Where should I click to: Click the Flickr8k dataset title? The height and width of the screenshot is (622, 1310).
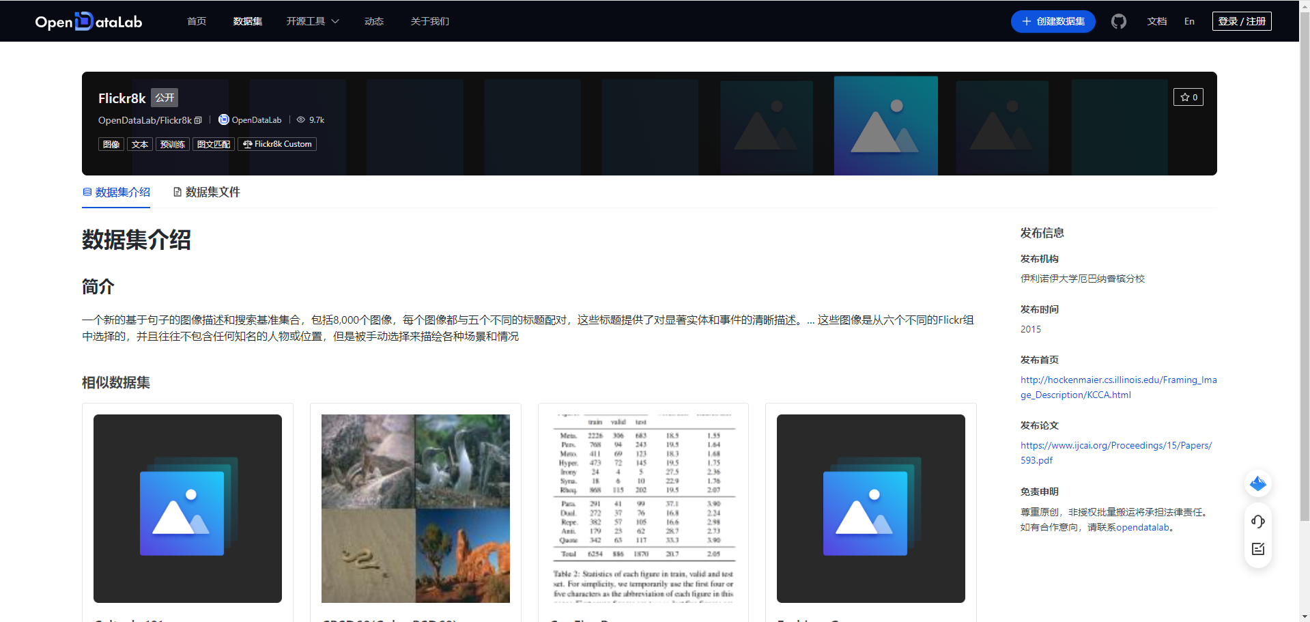(122, 98)
